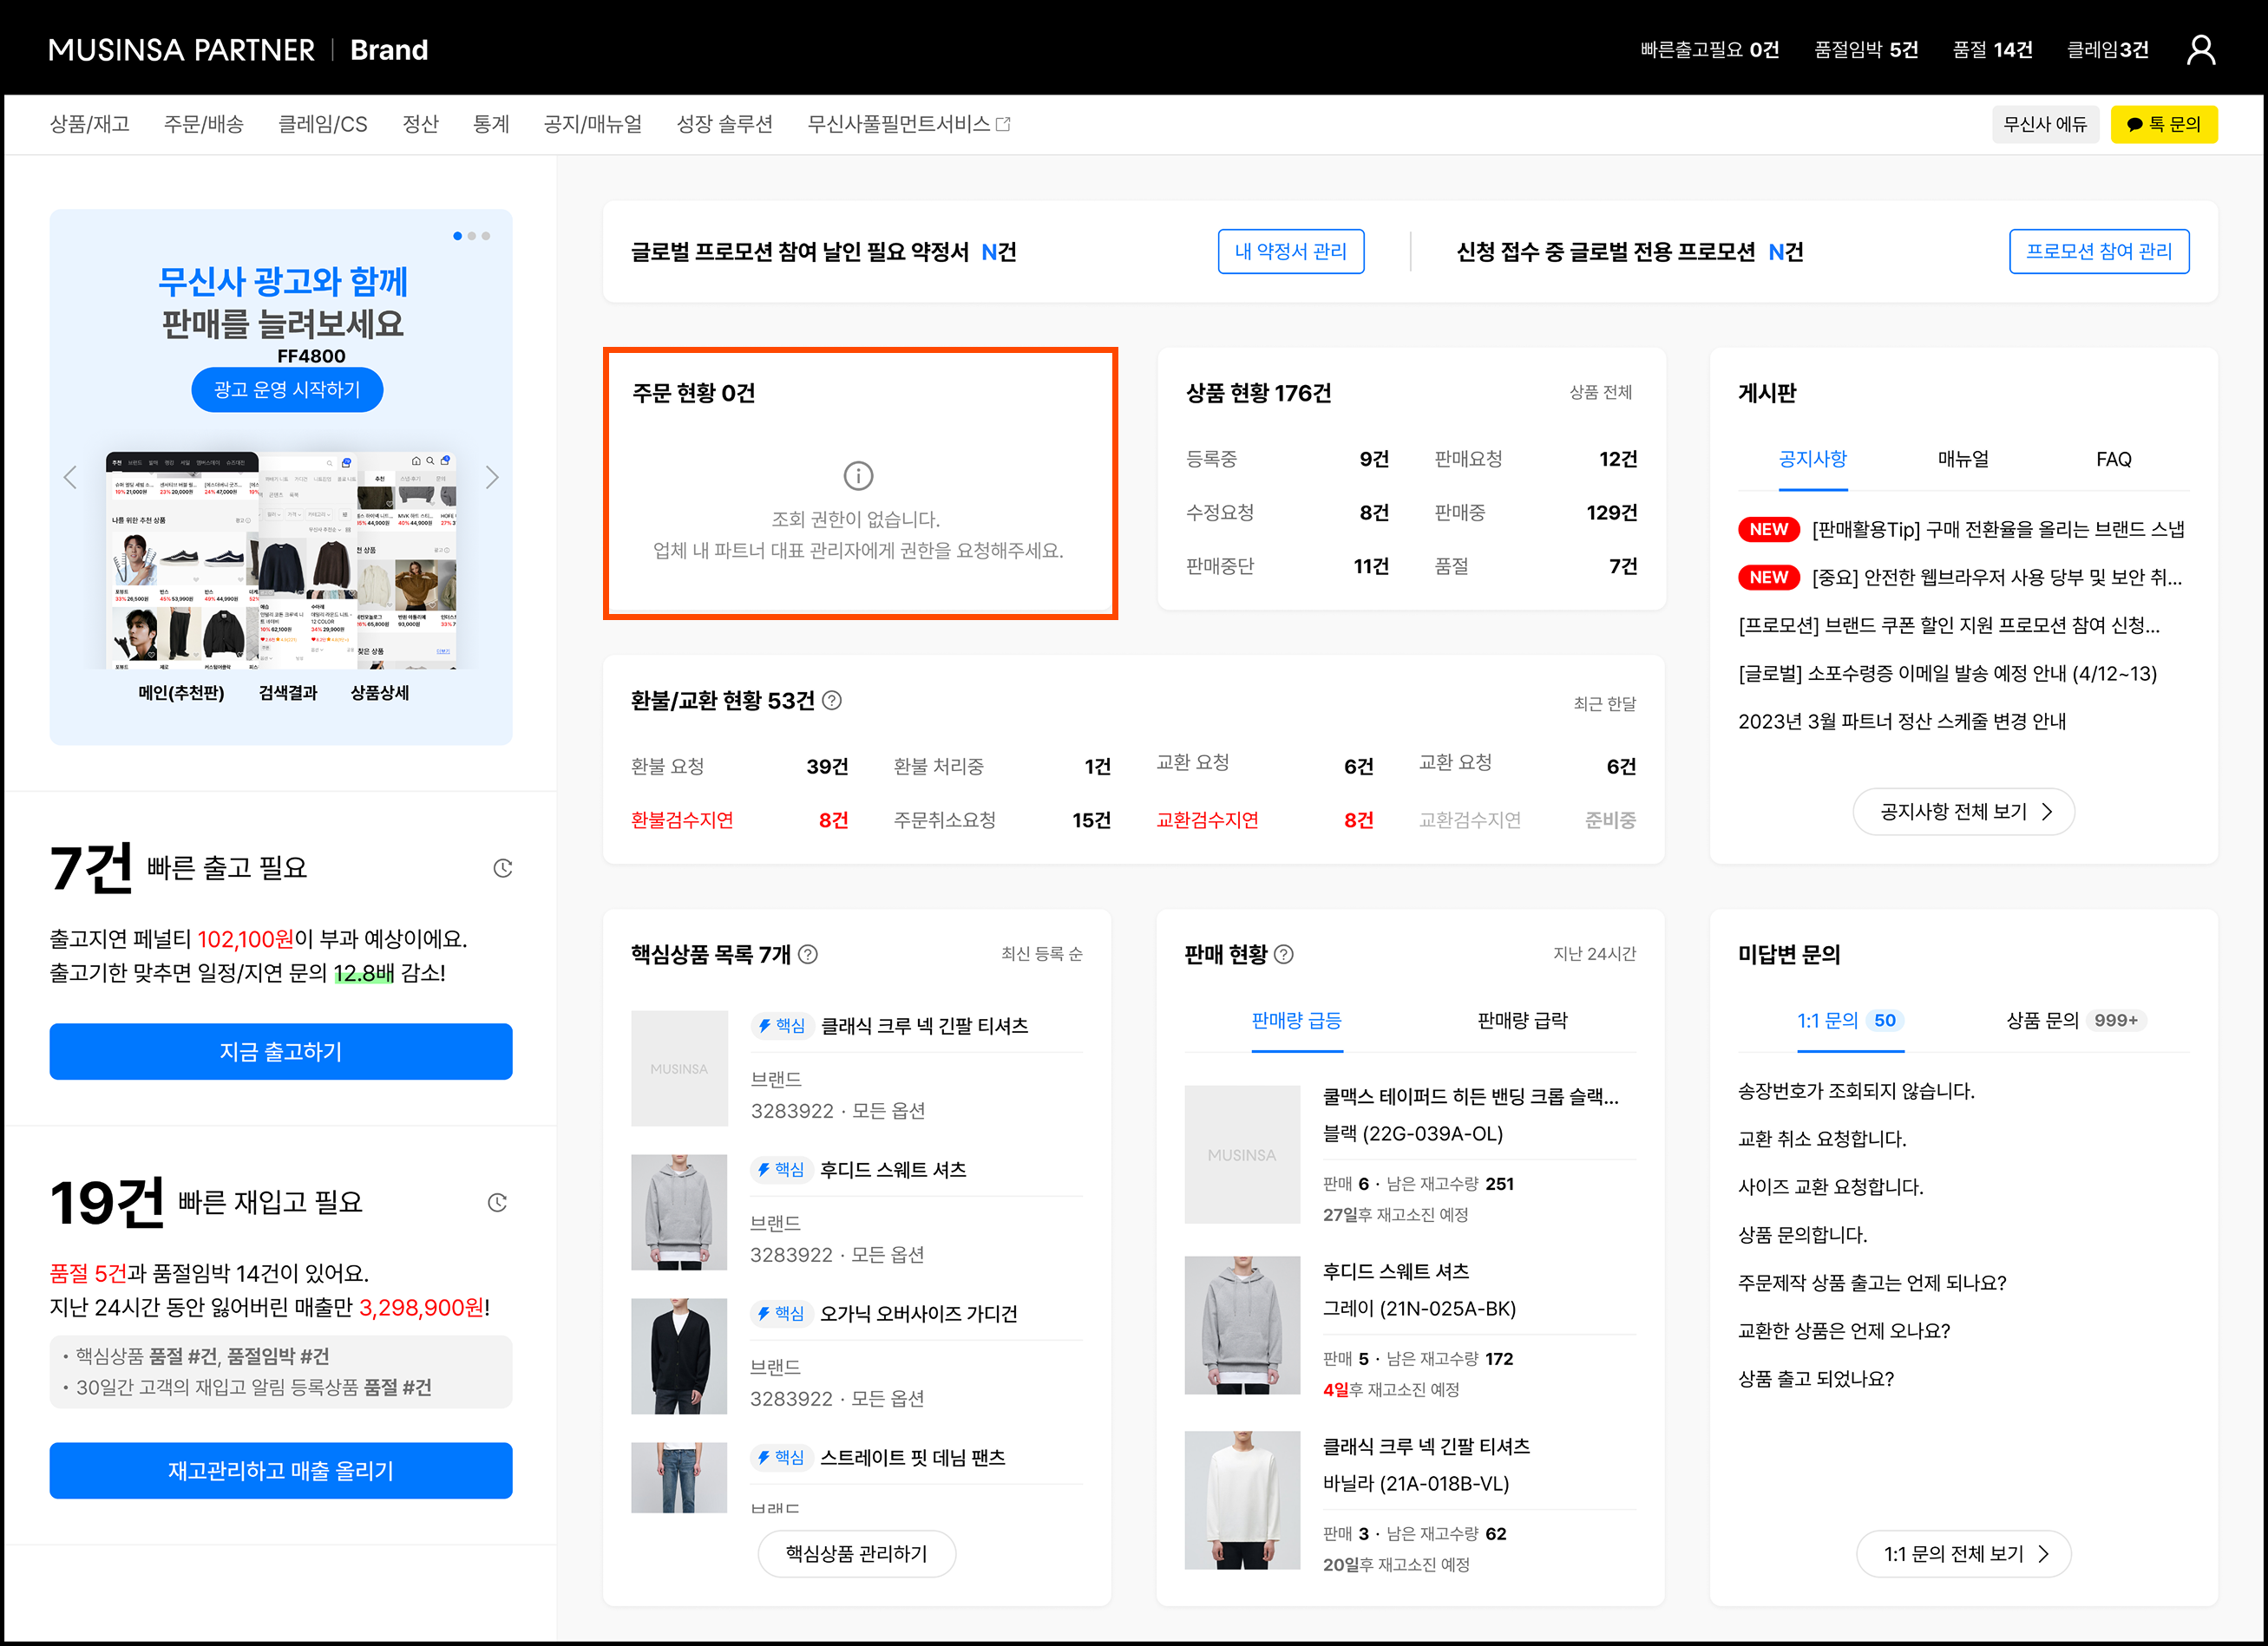Click help icon next to 판매 현황
Screen dimensions: 2268x1646
(1284, 955)
